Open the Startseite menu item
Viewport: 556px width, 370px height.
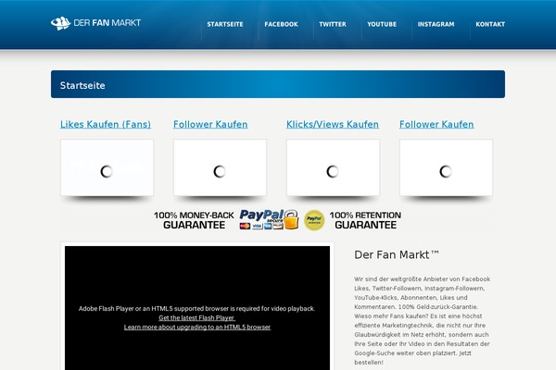pos(225,24)
